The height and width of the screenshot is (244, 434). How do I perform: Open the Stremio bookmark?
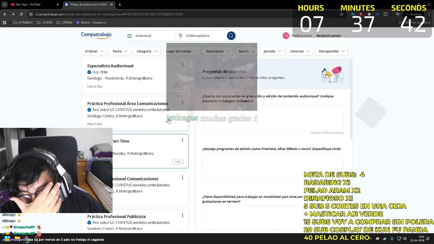coord(92,22)
